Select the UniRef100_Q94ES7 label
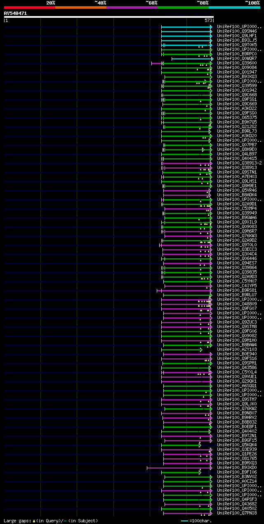Image resolution: width=264 pixels, height=524 pixels. [x=237, y=263]
